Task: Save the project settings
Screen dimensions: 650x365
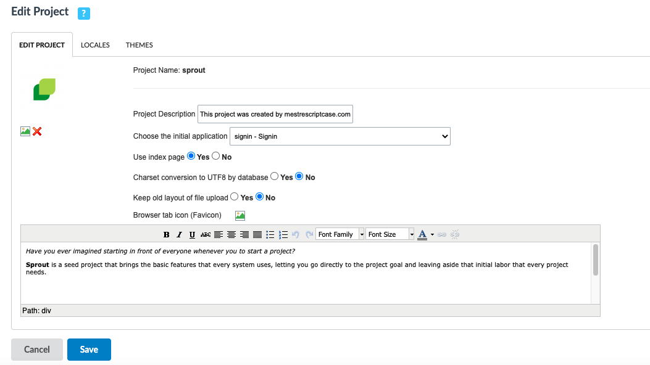Action: (x=89, y=349)
